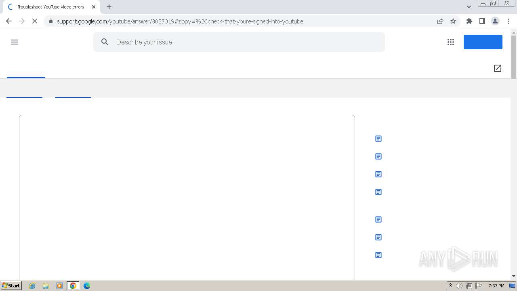517x291 pixels.
Task: Open the volume speaker tray icon
Action: click(x=459, y=286)
